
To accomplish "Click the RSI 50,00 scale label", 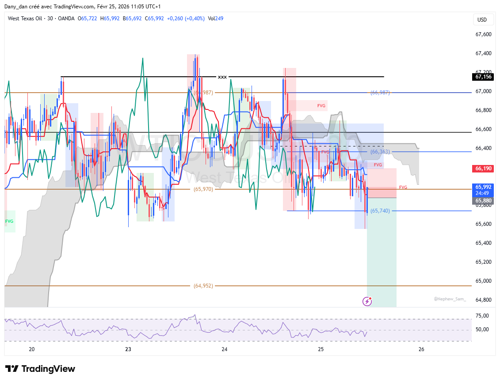I will tap(482, 330).
